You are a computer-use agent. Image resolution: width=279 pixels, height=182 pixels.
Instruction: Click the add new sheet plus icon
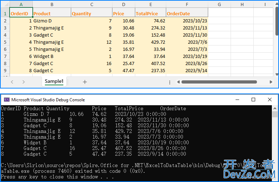(85, 82)
